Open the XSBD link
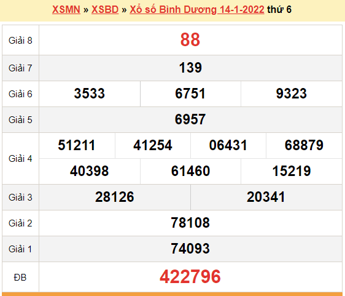Screen dimensions: 345x296 point(105,9)
